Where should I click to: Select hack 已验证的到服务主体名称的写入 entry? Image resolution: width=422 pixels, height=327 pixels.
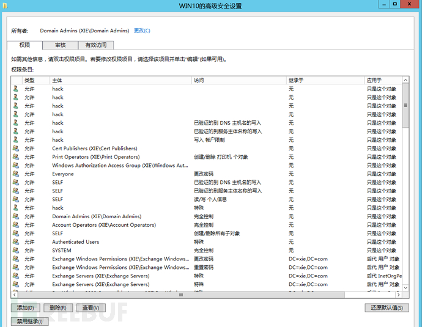point(207,131)
